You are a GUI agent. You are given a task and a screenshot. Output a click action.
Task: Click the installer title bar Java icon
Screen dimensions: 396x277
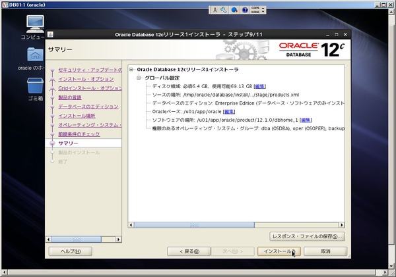click(50, 34)
